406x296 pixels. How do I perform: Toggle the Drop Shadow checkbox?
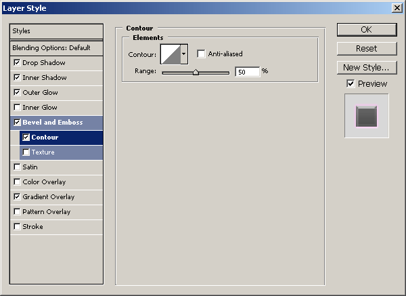[17, 63]
